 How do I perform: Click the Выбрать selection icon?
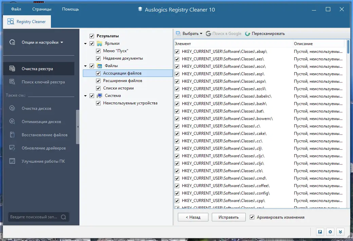coord(178,34)
